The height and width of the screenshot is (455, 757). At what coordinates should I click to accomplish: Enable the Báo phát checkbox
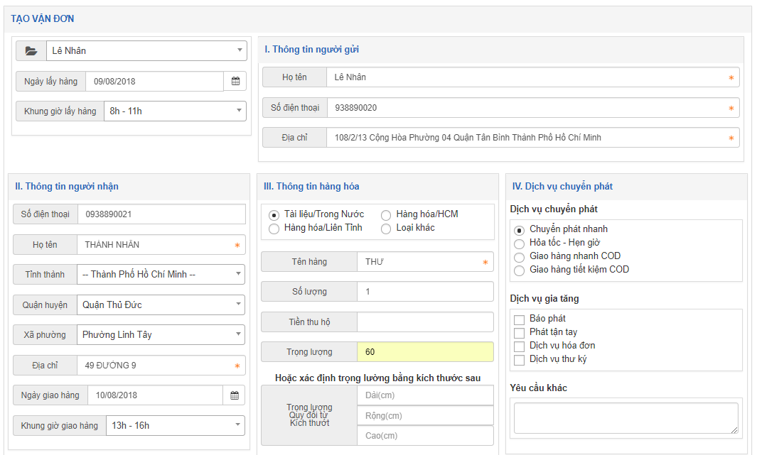coord(520,319)
